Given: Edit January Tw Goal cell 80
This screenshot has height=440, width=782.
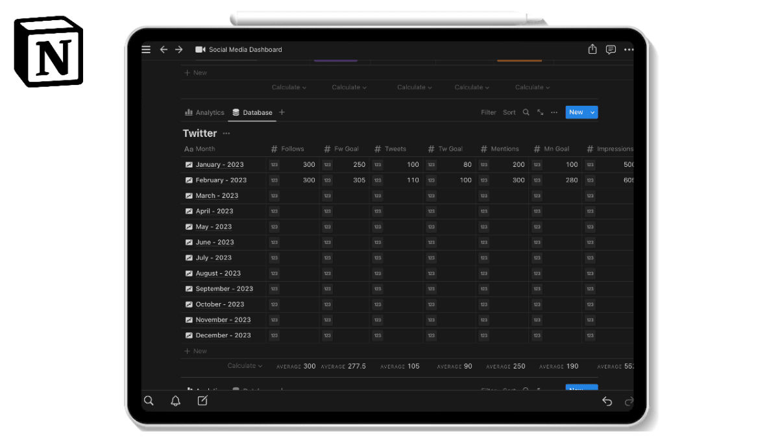Looking at the screenshot, I should [451, 165].
